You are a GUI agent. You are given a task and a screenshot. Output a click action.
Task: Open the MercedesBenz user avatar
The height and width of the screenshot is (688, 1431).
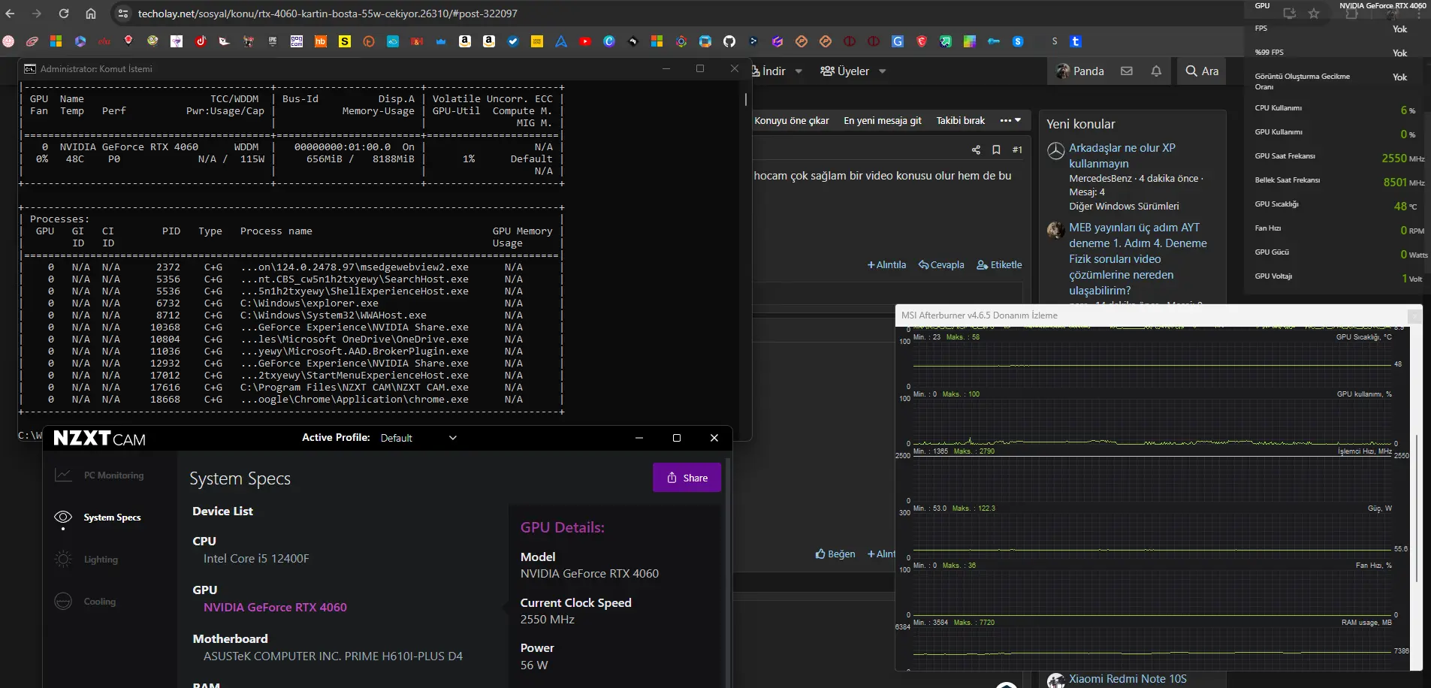coord(1055,150)
